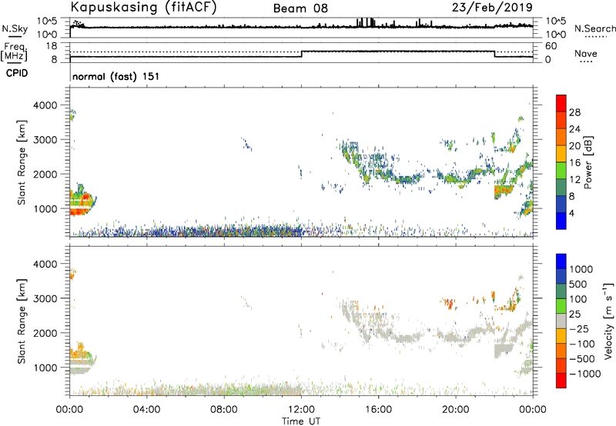This screenshot has height=426, width=616.
Task: Click the gray -25 to 25 velocity color segment
Action: (561, 321)
